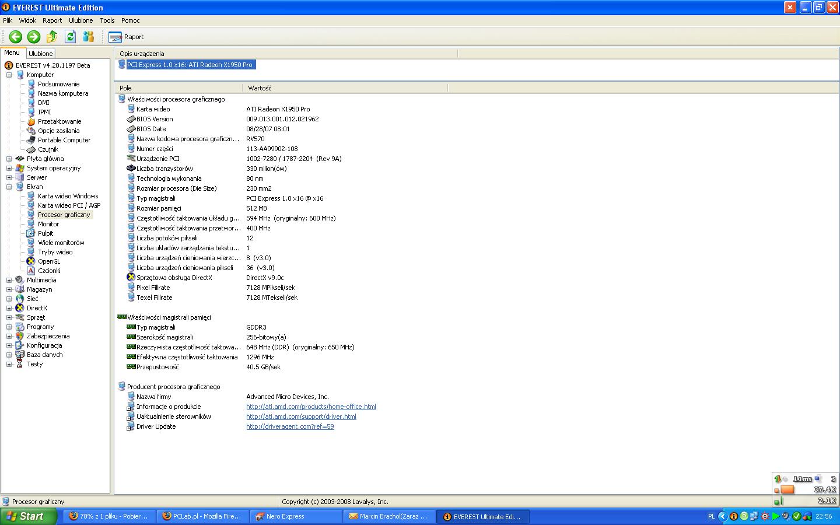The height and width of the screenshot is (525, 840).
Task: Expand the DirectX tree node
Action: (9, 308)
